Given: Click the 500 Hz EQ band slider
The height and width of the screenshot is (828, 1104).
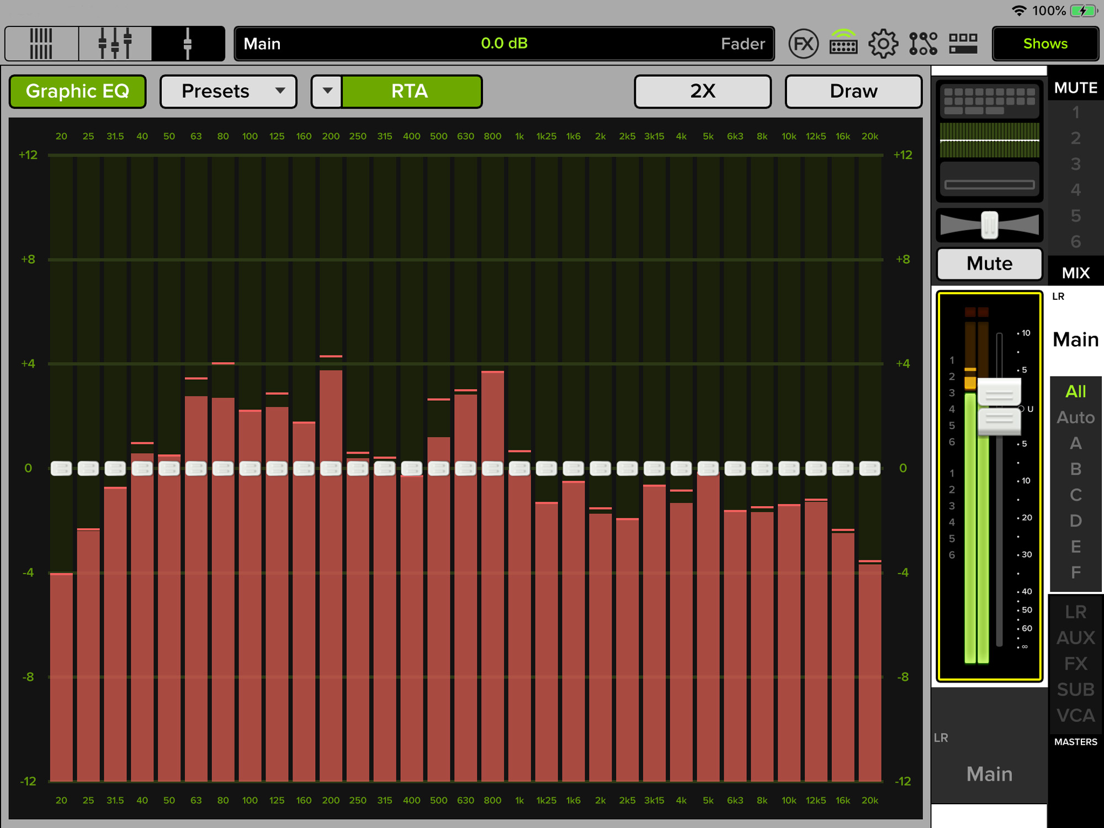Looking at the screenshot, I should (x=439, y=469).
